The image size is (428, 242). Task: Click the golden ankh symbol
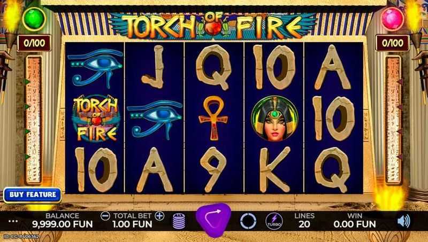tap(213, 119)
